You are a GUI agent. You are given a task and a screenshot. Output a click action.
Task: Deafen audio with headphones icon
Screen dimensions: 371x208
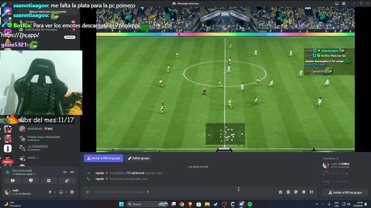[61, 192]
